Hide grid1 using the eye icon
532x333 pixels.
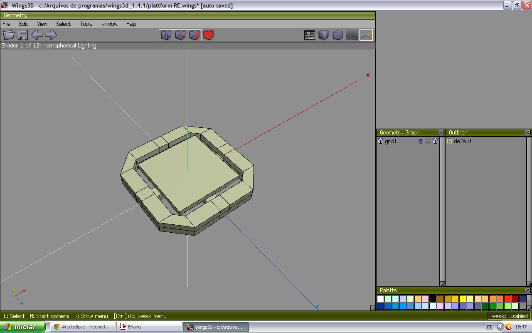[x=420, y=142]
